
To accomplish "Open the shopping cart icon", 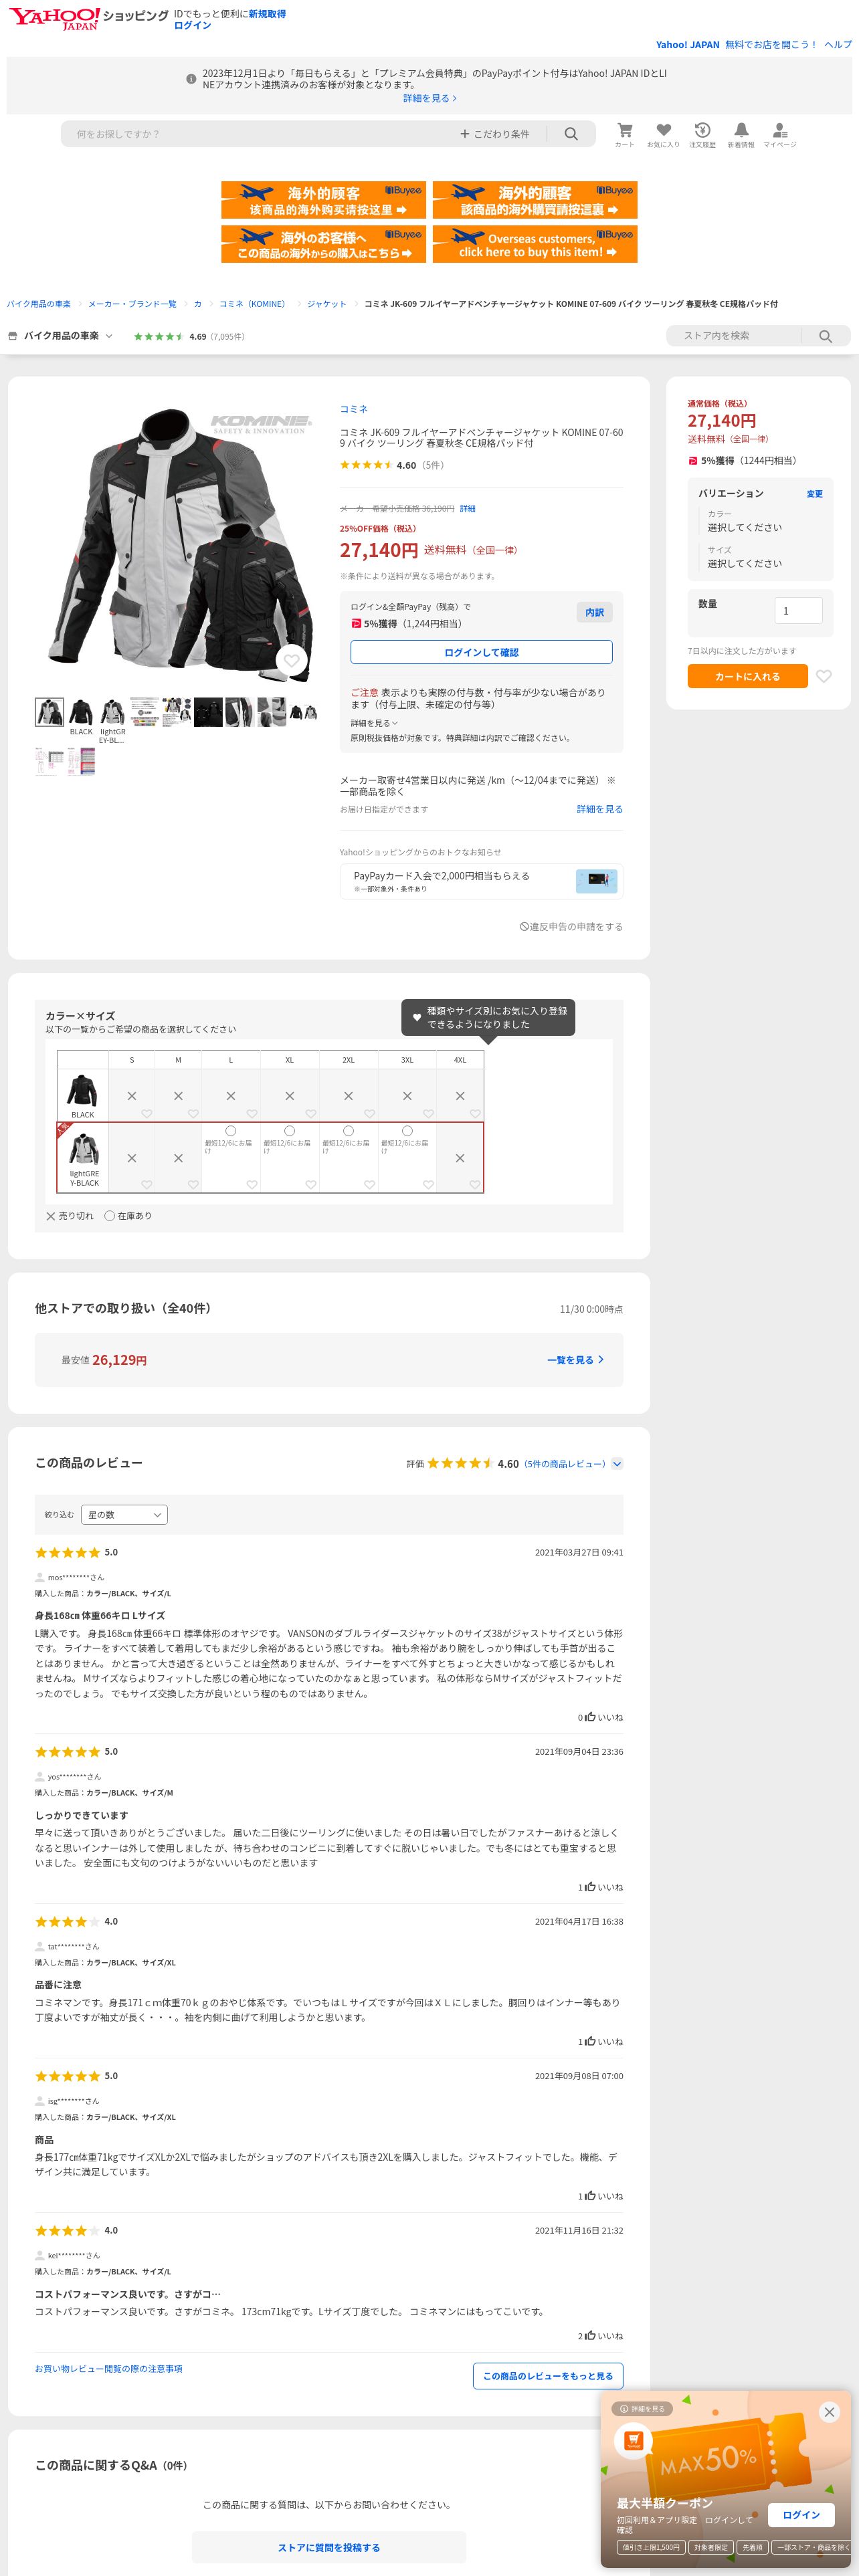I will [624, 130].
